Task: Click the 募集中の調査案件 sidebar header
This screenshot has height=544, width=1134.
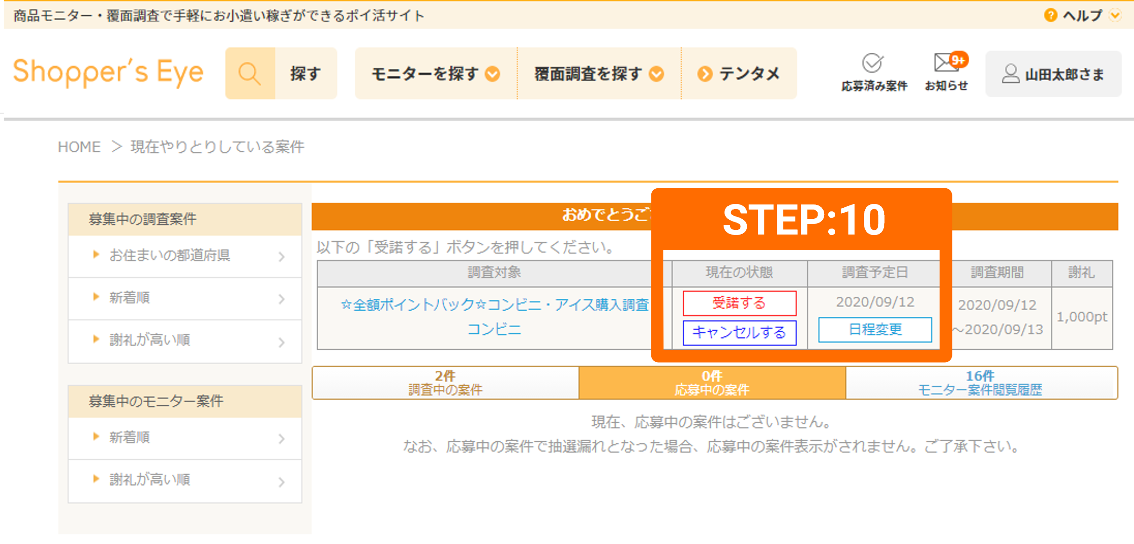Action: 185,219
